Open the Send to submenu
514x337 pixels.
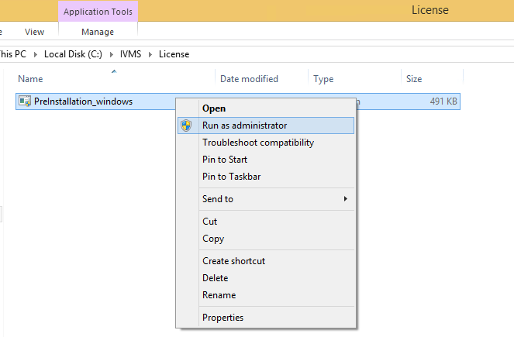266,199
